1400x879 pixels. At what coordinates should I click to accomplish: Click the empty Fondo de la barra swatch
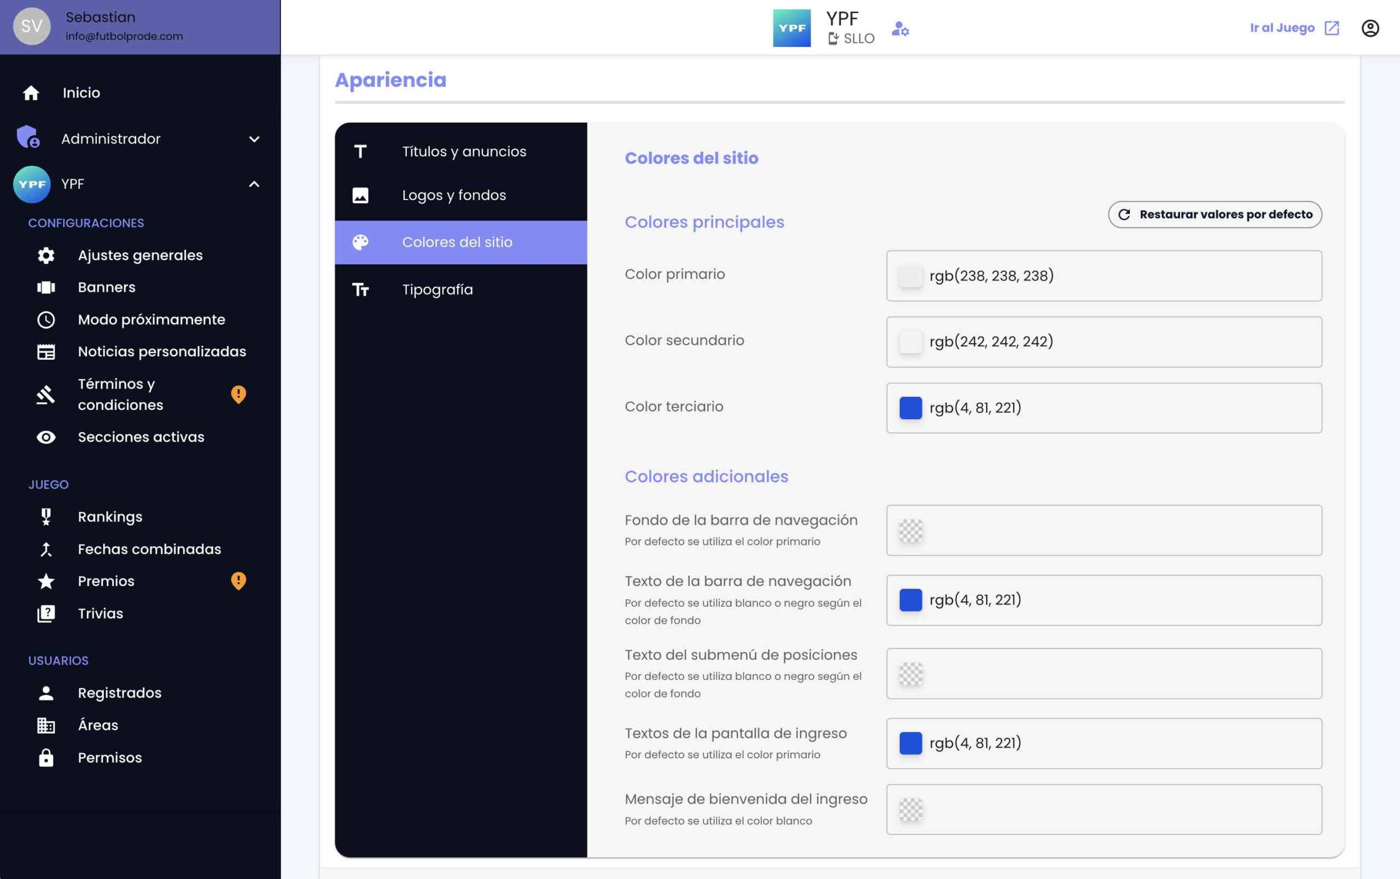click(911, 530)
